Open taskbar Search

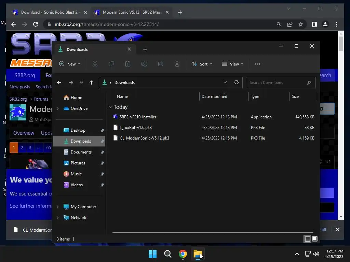coord(167,254)
